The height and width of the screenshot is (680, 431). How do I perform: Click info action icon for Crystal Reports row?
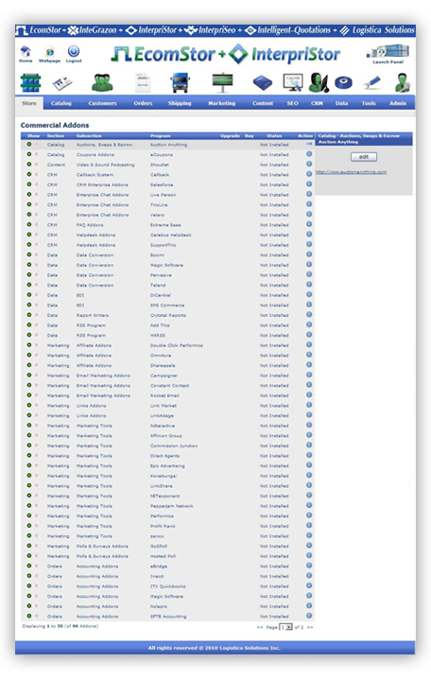309,314
